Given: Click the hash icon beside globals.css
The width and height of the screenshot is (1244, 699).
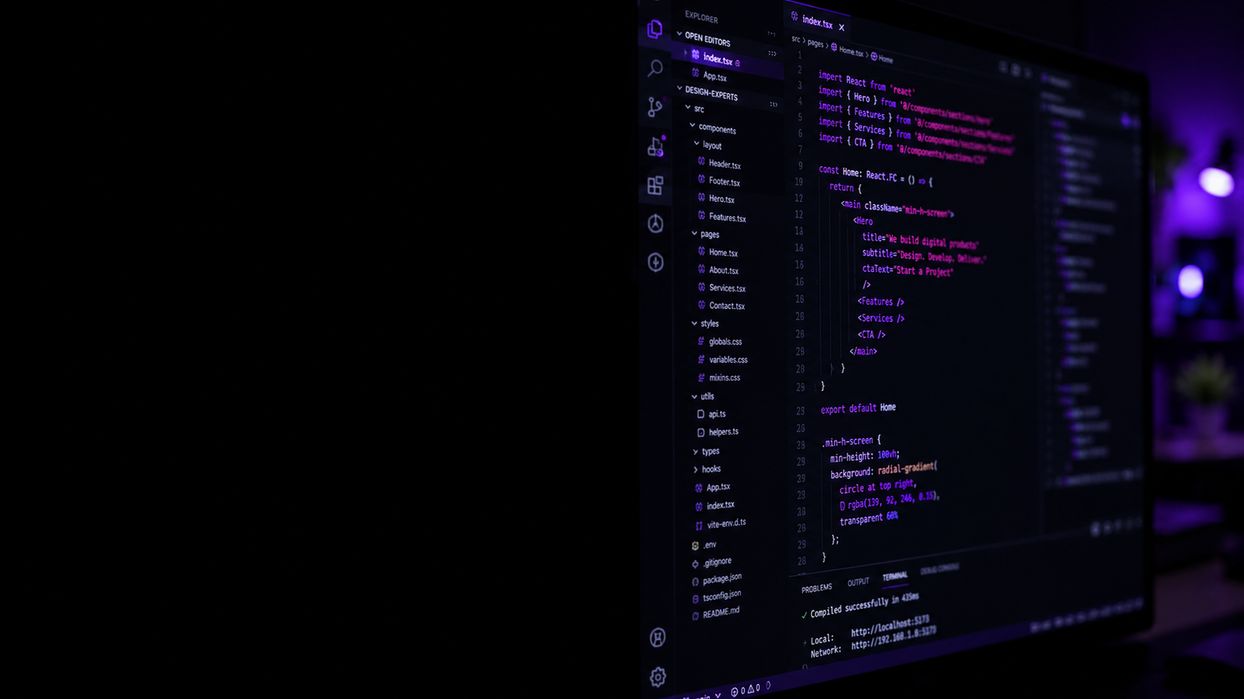Looking at the screenshot, I should pos(701,341).
